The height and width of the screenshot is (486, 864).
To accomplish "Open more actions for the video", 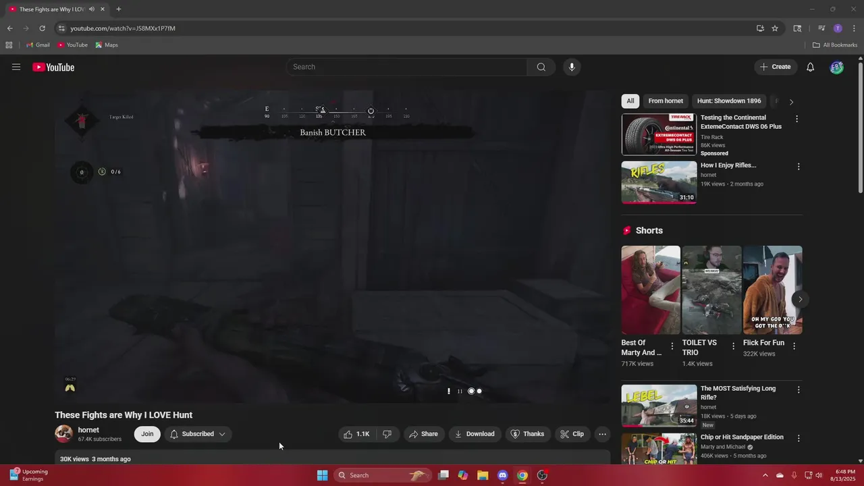I will [603, 434].
